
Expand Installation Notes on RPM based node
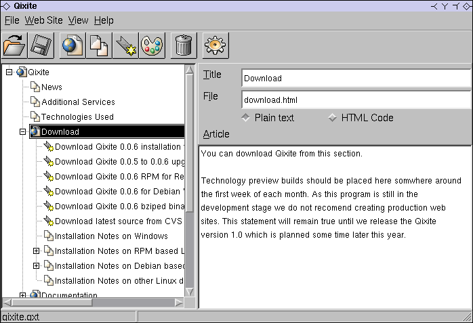coord(36,251)
